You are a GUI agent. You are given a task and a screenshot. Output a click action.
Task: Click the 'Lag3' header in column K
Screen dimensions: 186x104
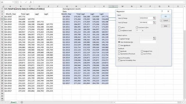[101, 14]
